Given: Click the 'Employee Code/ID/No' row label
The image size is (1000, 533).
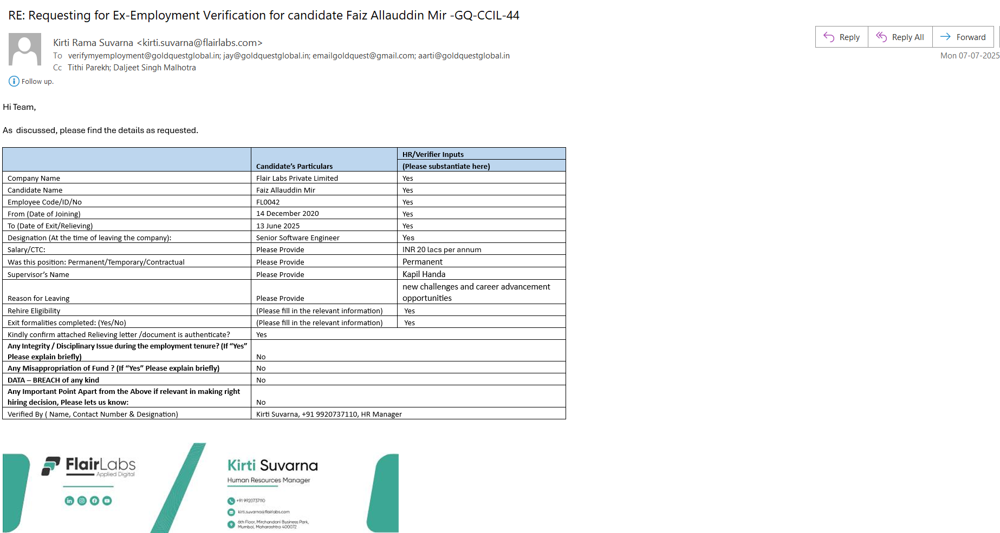Looking at the screenshot, I should [x=44, y=202].
